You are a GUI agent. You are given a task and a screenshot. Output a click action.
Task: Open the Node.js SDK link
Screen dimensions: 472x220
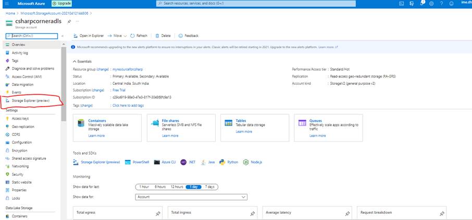(x=253, y=162)
